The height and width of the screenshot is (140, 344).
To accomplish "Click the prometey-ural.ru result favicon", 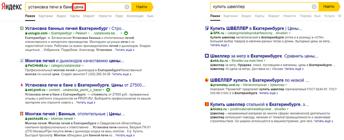I will tap(207, 80).
